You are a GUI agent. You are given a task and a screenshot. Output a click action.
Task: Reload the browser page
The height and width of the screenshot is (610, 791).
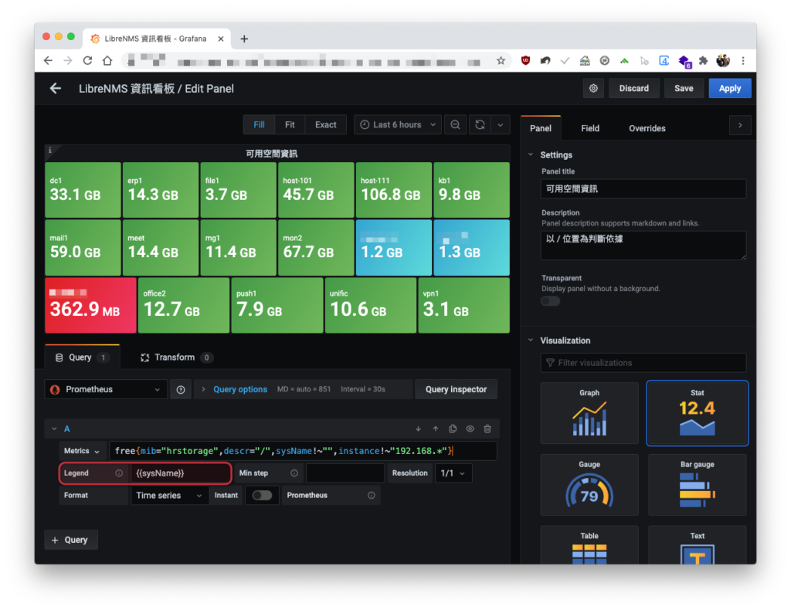[x=87, y=60]
